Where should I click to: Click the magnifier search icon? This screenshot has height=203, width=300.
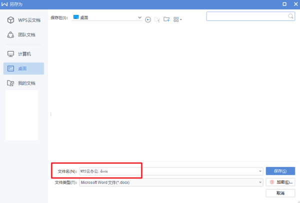coord(290,16)
